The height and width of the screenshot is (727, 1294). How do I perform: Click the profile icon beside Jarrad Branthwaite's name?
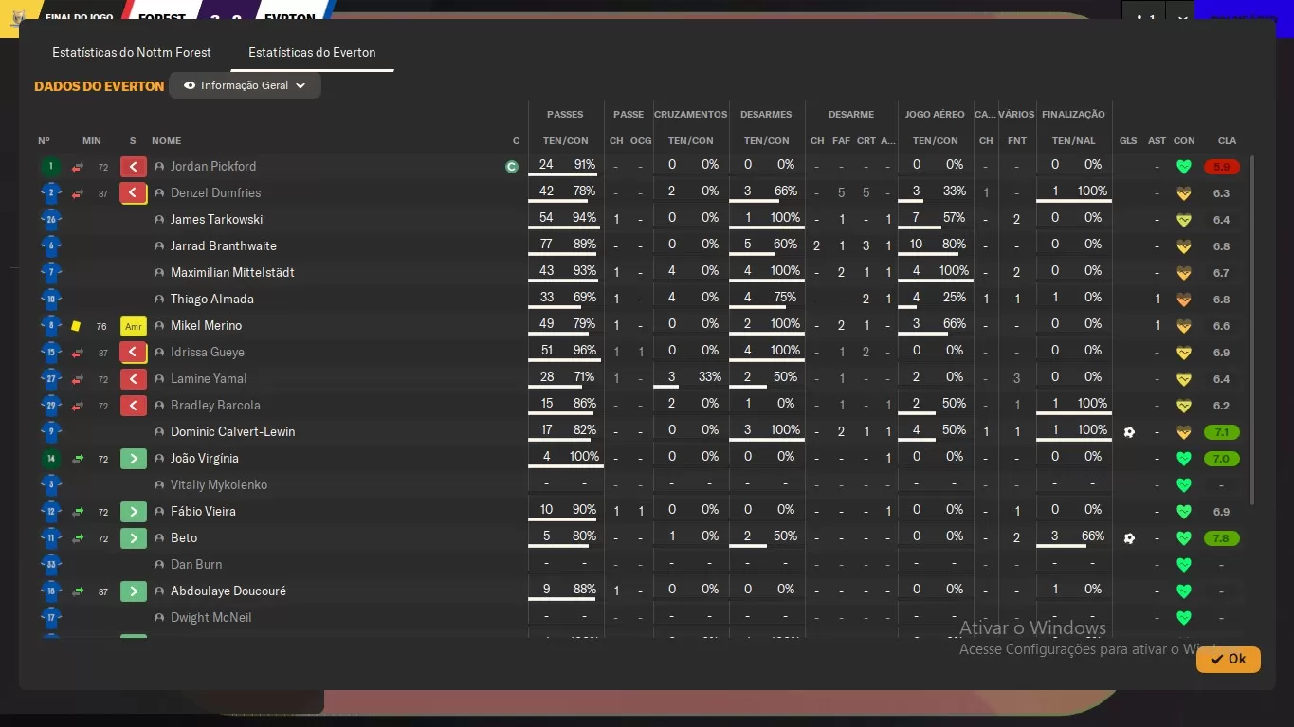pyautogui.click(x=159, y=246)
